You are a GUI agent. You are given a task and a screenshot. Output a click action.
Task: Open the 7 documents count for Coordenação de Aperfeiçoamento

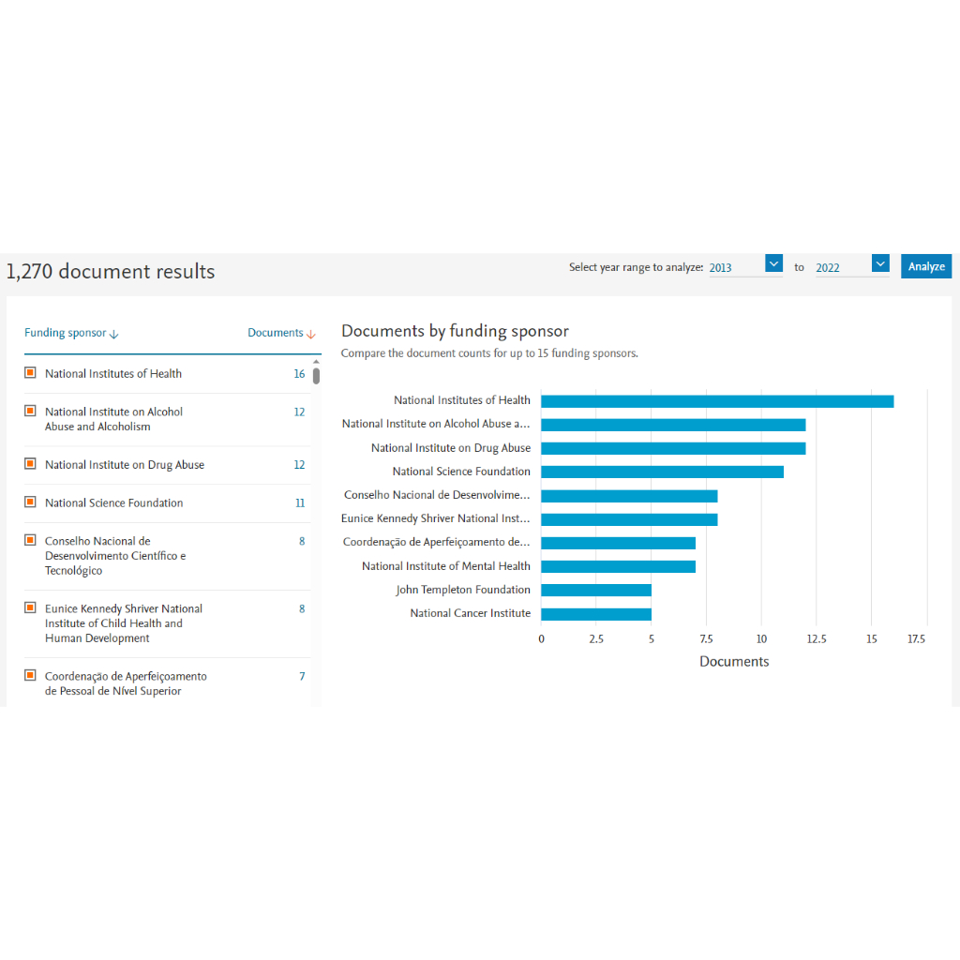click(302, 676)
